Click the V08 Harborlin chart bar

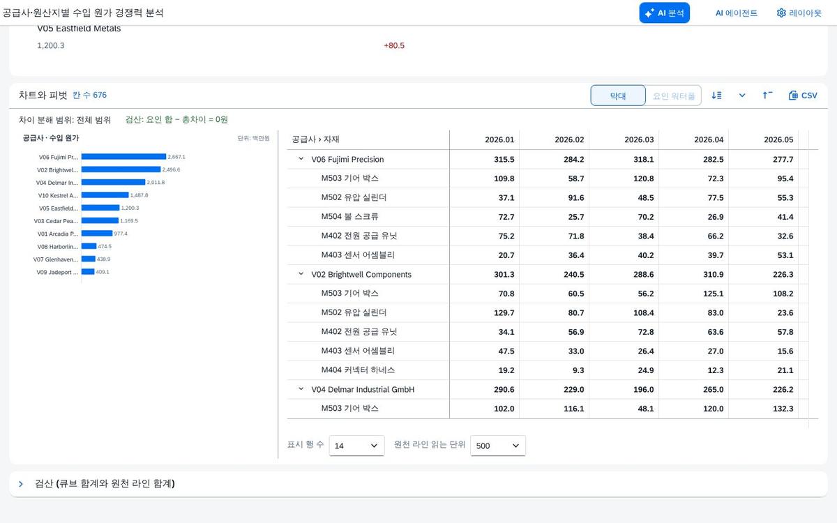tap(89, 246)
